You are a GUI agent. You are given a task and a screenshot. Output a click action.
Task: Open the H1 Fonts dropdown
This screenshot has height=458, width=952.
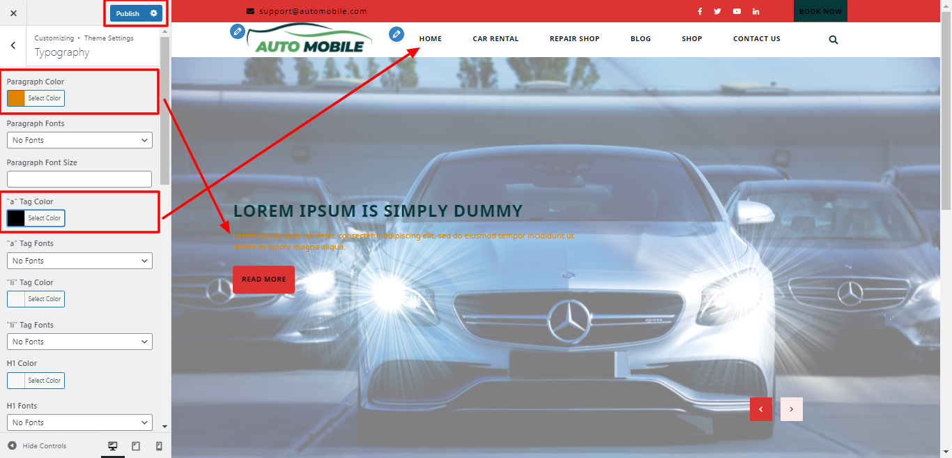(x=79, y=422)
